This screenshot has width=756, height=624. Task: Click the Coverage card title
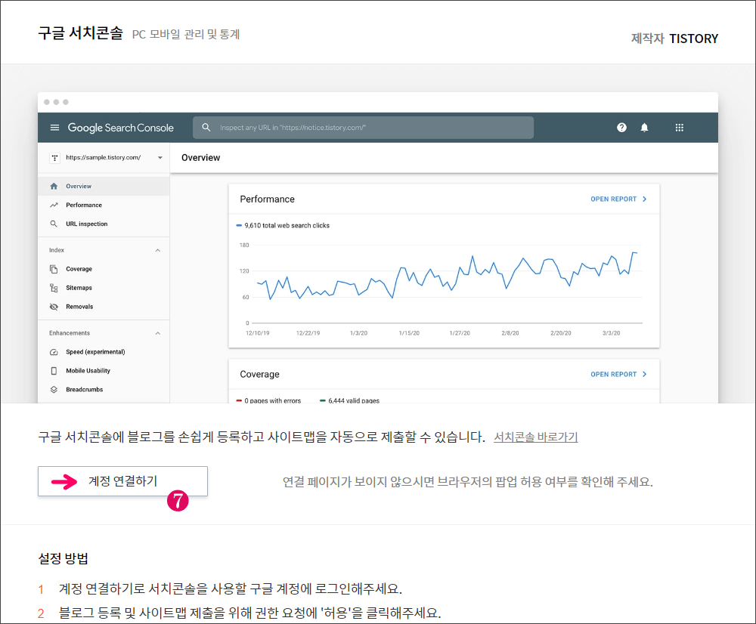(x=259, y=375)
